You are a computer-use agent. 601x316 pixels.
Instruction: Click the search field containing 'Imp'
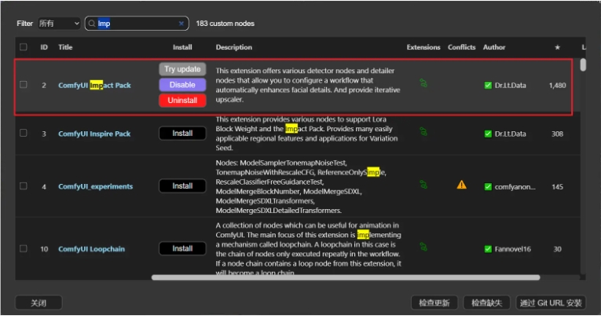pos(137,24)
